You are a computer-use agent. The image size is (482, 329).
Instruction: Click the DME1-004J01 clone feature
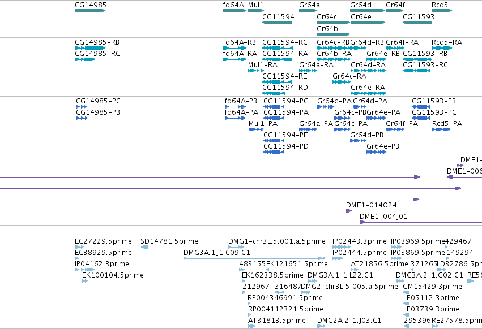coord(421,222)
